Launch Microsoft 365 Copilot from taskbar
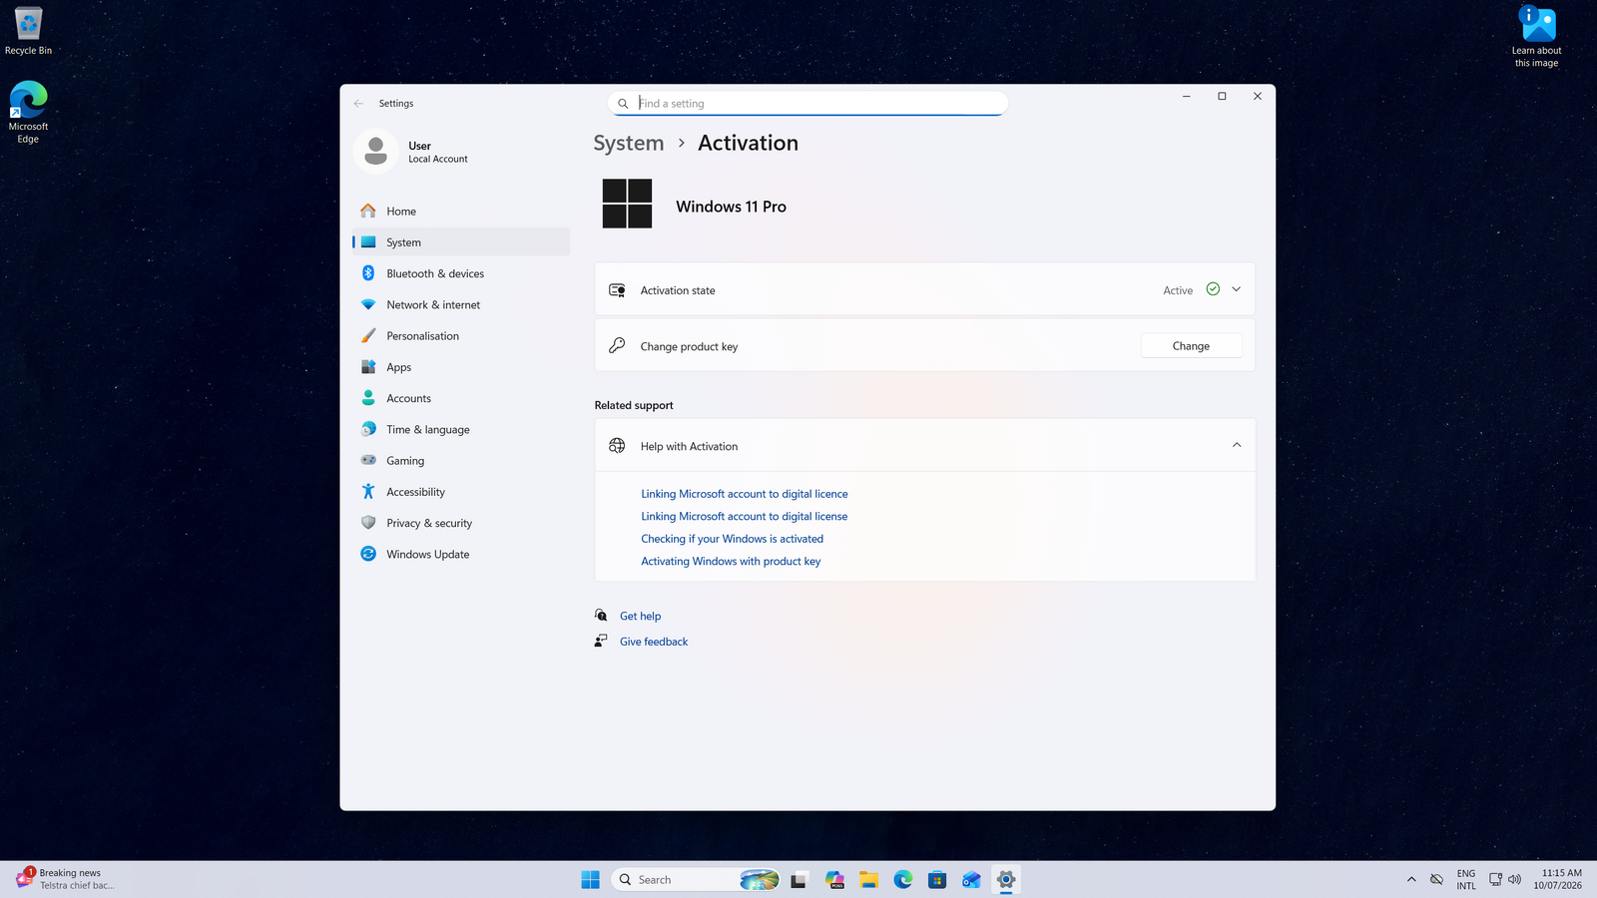The width and height of the screenshot is (1597, 898). [834, 879]
